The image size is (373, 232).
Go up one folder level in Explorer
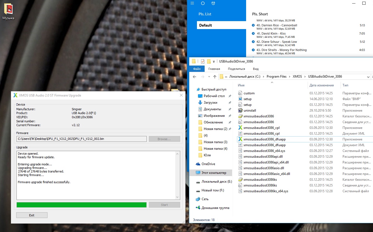215,77
